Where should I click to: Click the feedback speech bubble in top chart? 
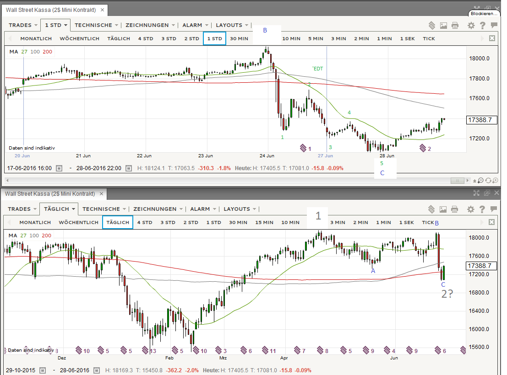(494, 26)
